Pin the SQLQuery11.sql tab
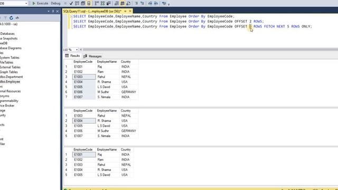 click(x=125, y=11)
